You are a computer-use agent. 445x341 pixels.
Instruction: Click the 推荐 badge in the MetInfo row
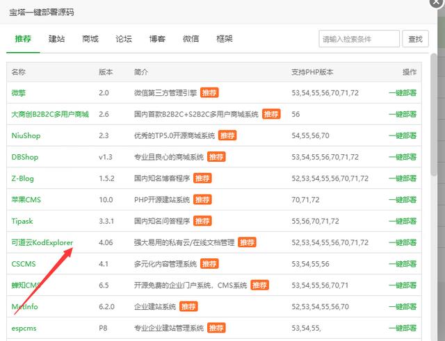pyautogui.click(x=188, y=307)
